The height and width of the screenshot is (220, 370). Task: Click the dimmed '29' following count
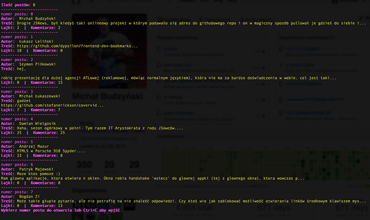click(134, 164)
